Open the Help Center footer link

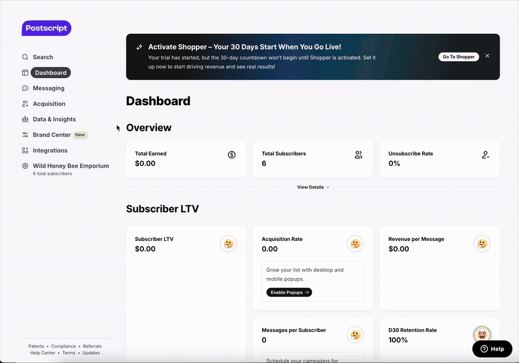pyautogui.click(x=42, y=353)
